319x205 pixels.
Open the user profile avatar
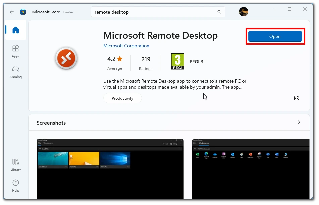243,12
